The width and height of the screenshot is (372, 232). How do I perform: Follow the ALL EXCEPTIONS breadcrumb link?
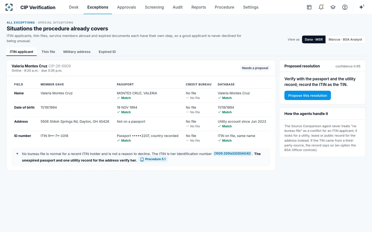(x=21, y=23)
